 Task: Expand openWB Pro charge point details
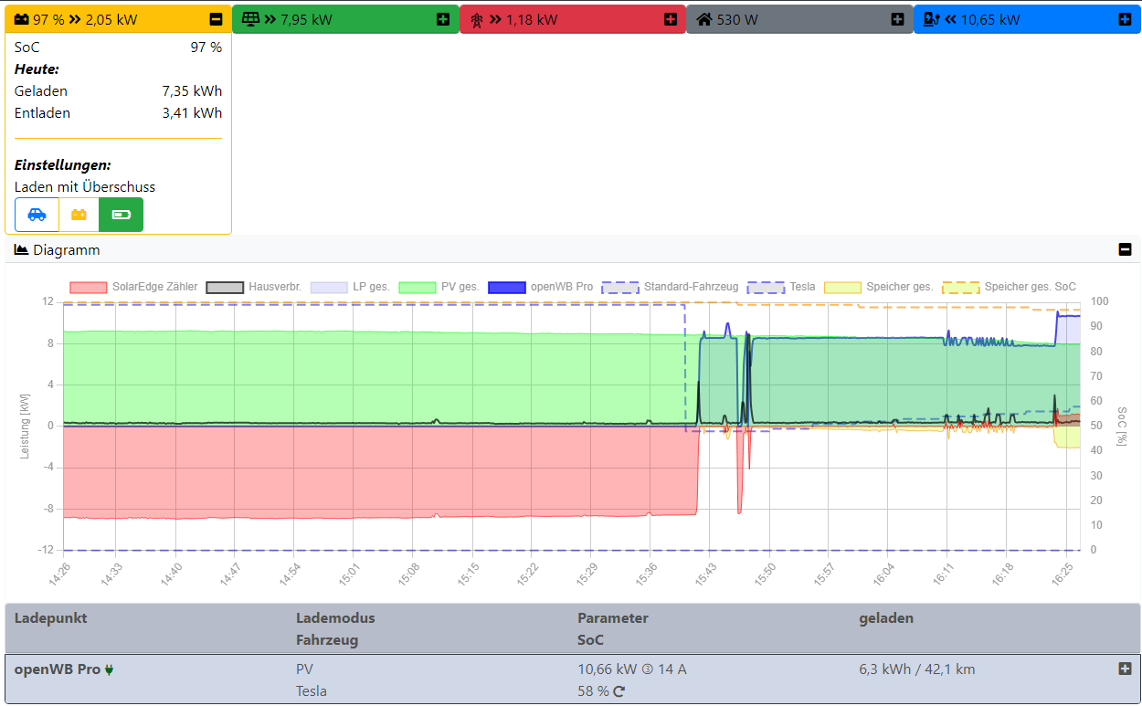pos(1125,669)
